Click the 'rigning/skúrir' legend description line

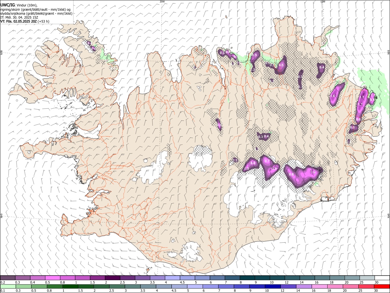(x=35, y=9)
